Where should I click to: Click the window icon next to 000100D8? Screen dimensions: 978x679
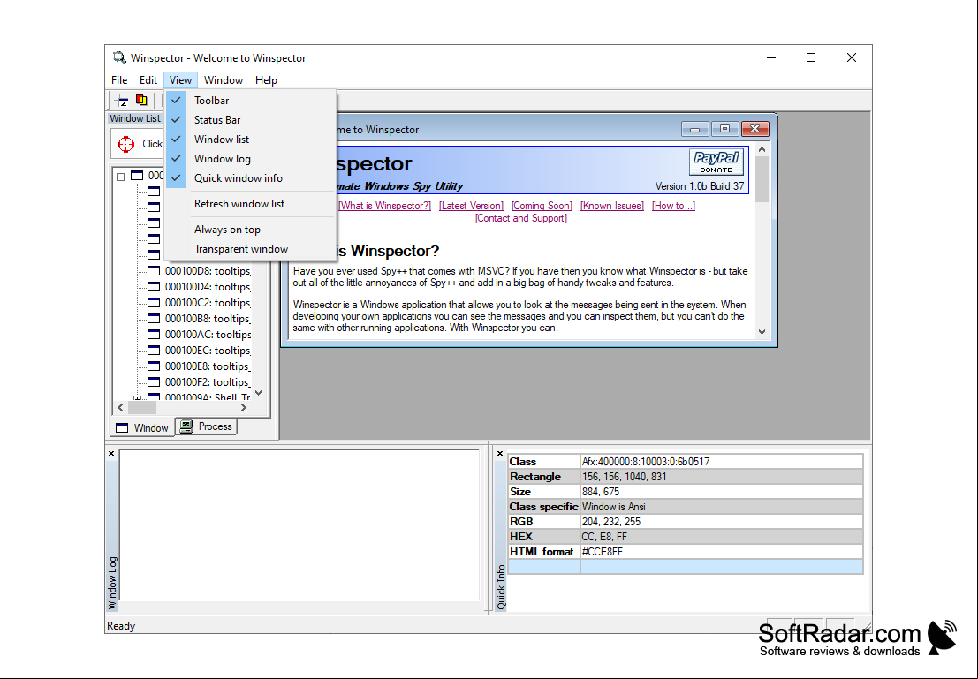[154, 270]
